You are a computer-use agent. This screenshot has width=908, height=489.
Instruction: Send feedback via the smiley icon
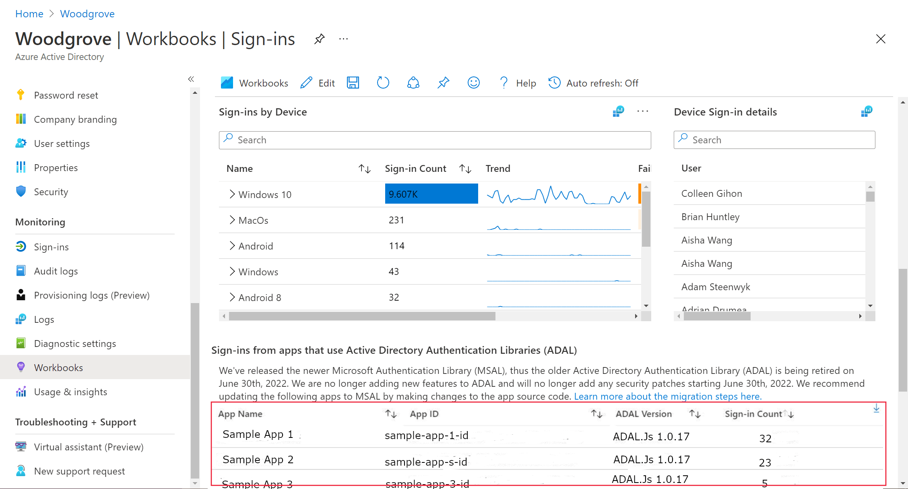[x=473, y=83]
